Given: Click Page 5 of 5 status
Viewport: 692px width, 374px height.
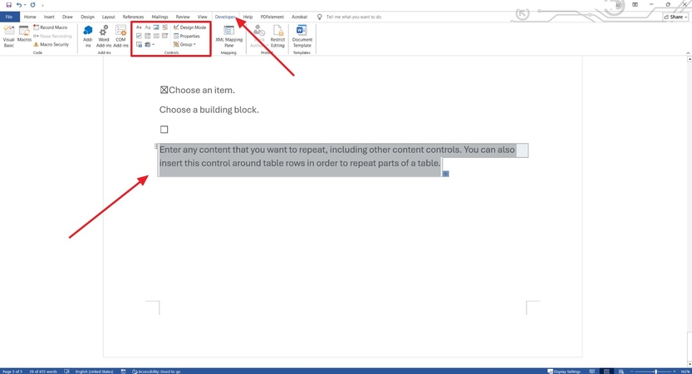Looking at the screenshot, I should [x=12, y=372].
